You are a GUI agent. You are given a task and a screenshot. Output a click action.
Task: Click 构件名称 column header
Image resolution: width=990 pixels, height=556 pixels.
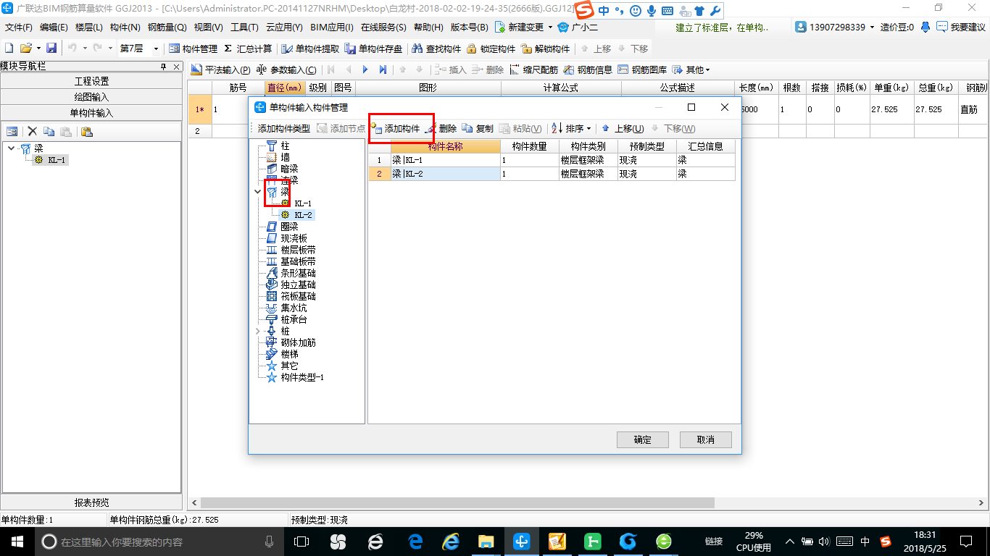pos(445,146)
